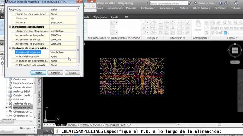Activate the Rotate tool in Modificar
The height and width of the screenshot is (136, 243).
point(173,23)
